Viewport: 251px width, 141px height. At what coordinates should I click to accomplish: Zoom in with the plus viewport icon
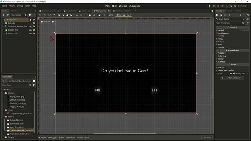click(53, 22)
